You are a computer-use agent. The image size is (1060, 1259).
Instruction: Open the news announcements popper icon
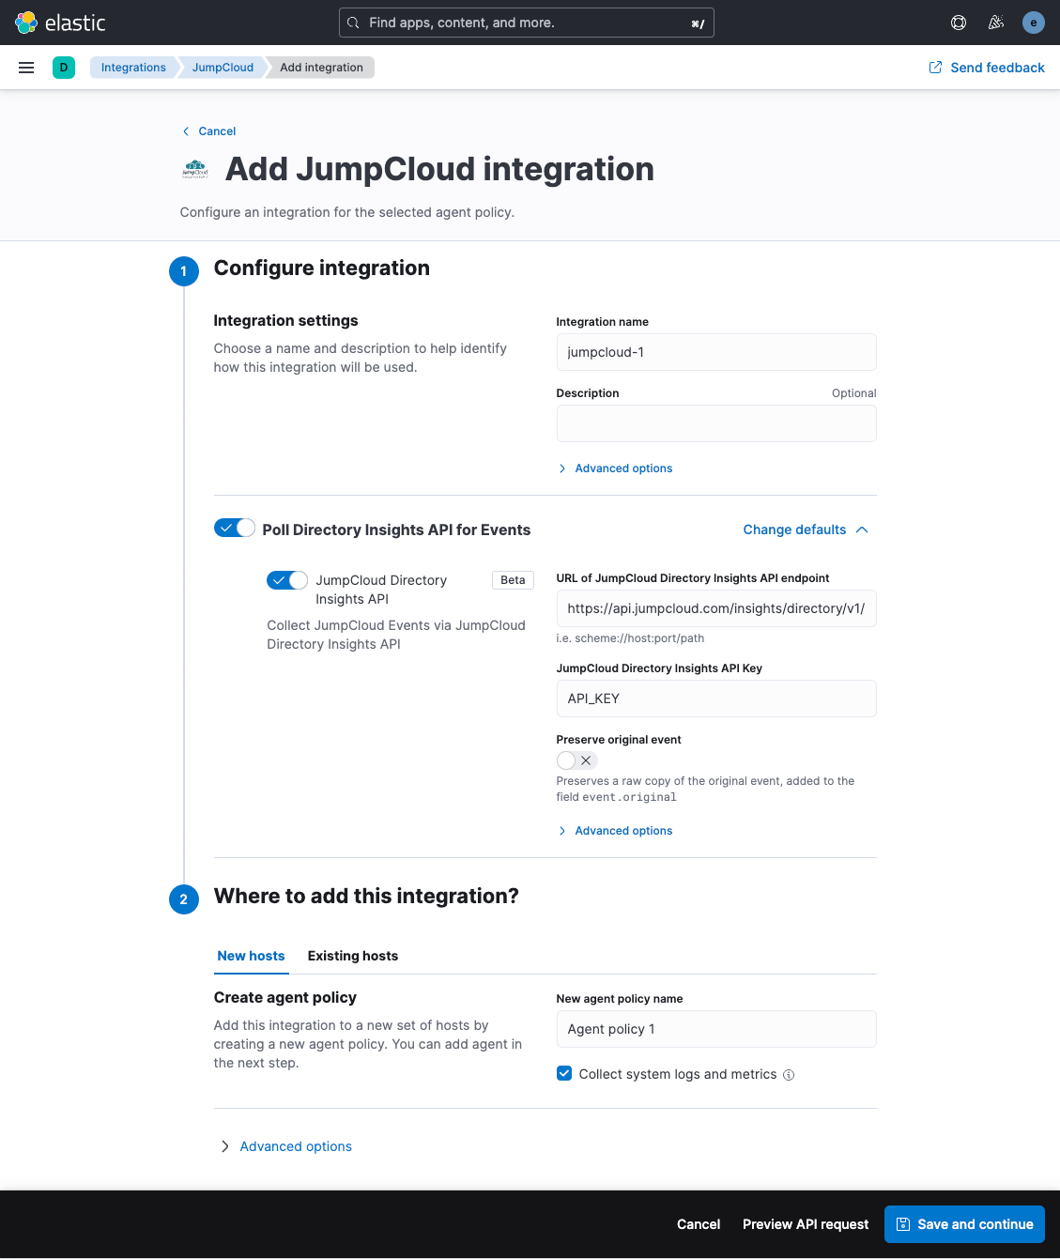[995, 22]
